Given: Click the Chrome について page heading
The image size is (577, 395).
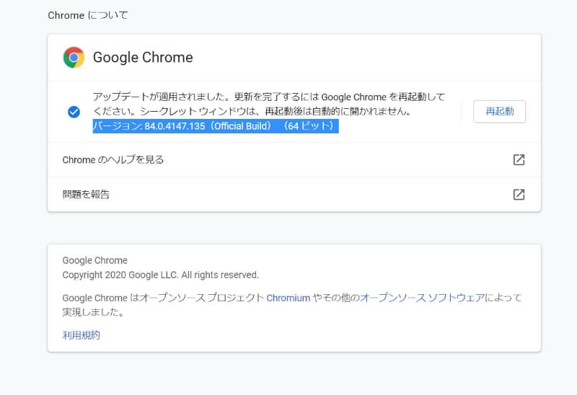Looking at the screenshot, I should click(88, 15).
